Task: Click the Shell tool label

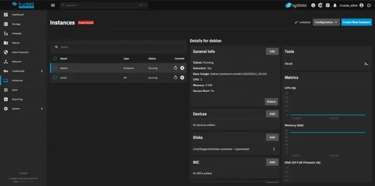Action: pyautogui.click(x=288, y=64)
